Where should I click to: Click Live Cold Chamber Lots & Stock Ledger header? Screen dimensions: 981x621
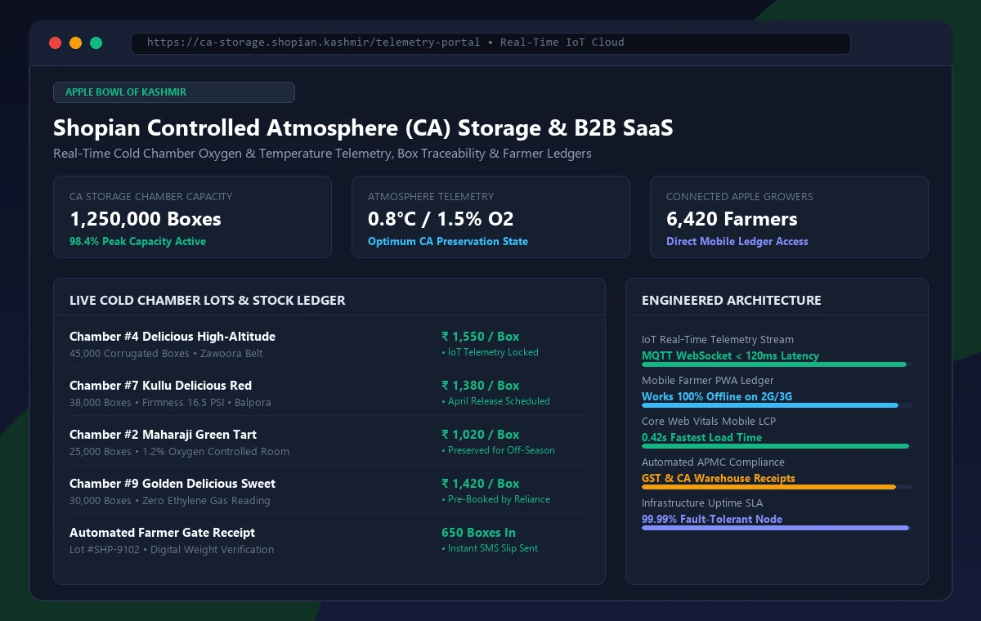coord(208,301)
